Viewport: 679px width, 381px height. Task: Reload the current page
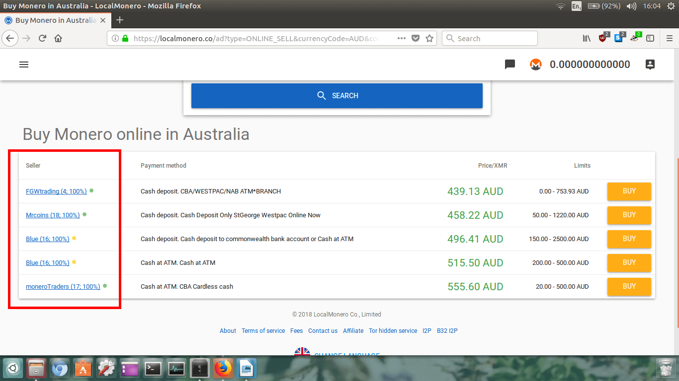(x=43, y=38)
